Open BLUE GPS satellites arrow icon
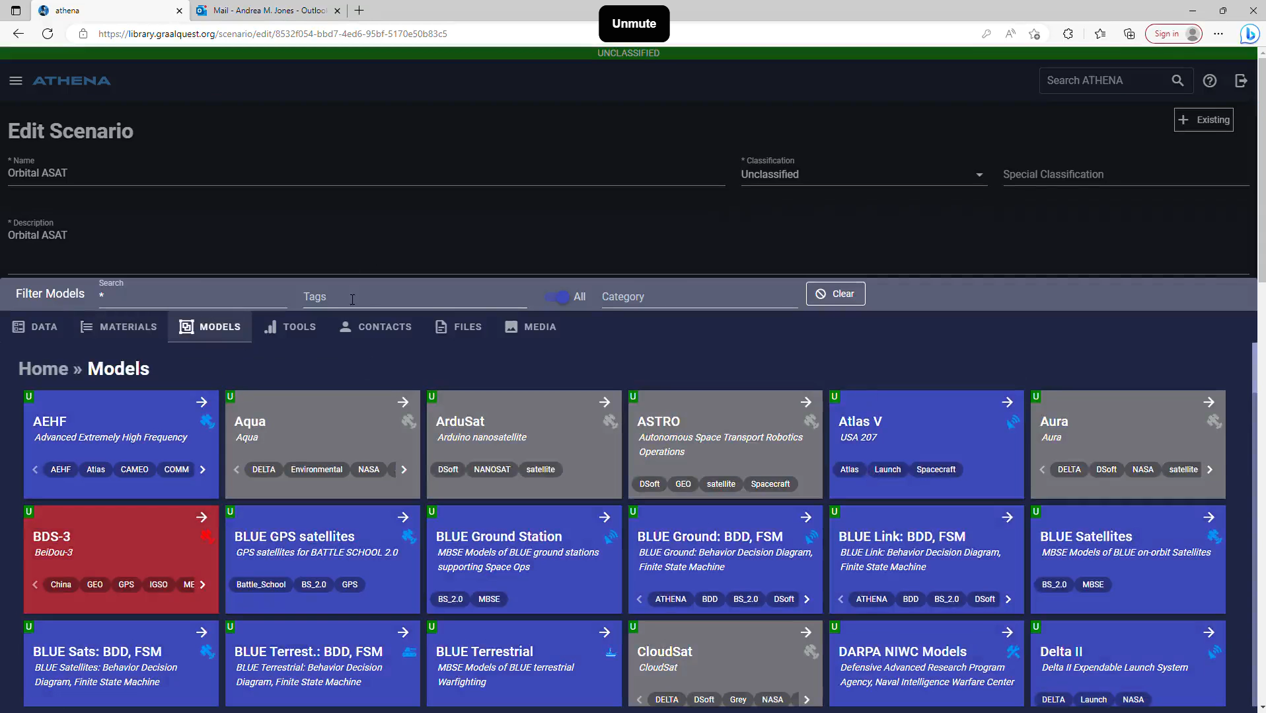 [403, 517]
